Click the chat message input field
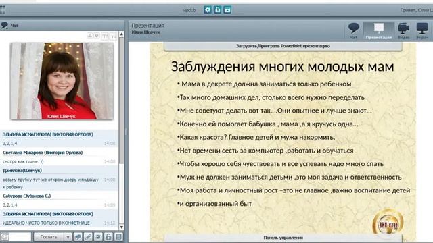 click(20, 237)
